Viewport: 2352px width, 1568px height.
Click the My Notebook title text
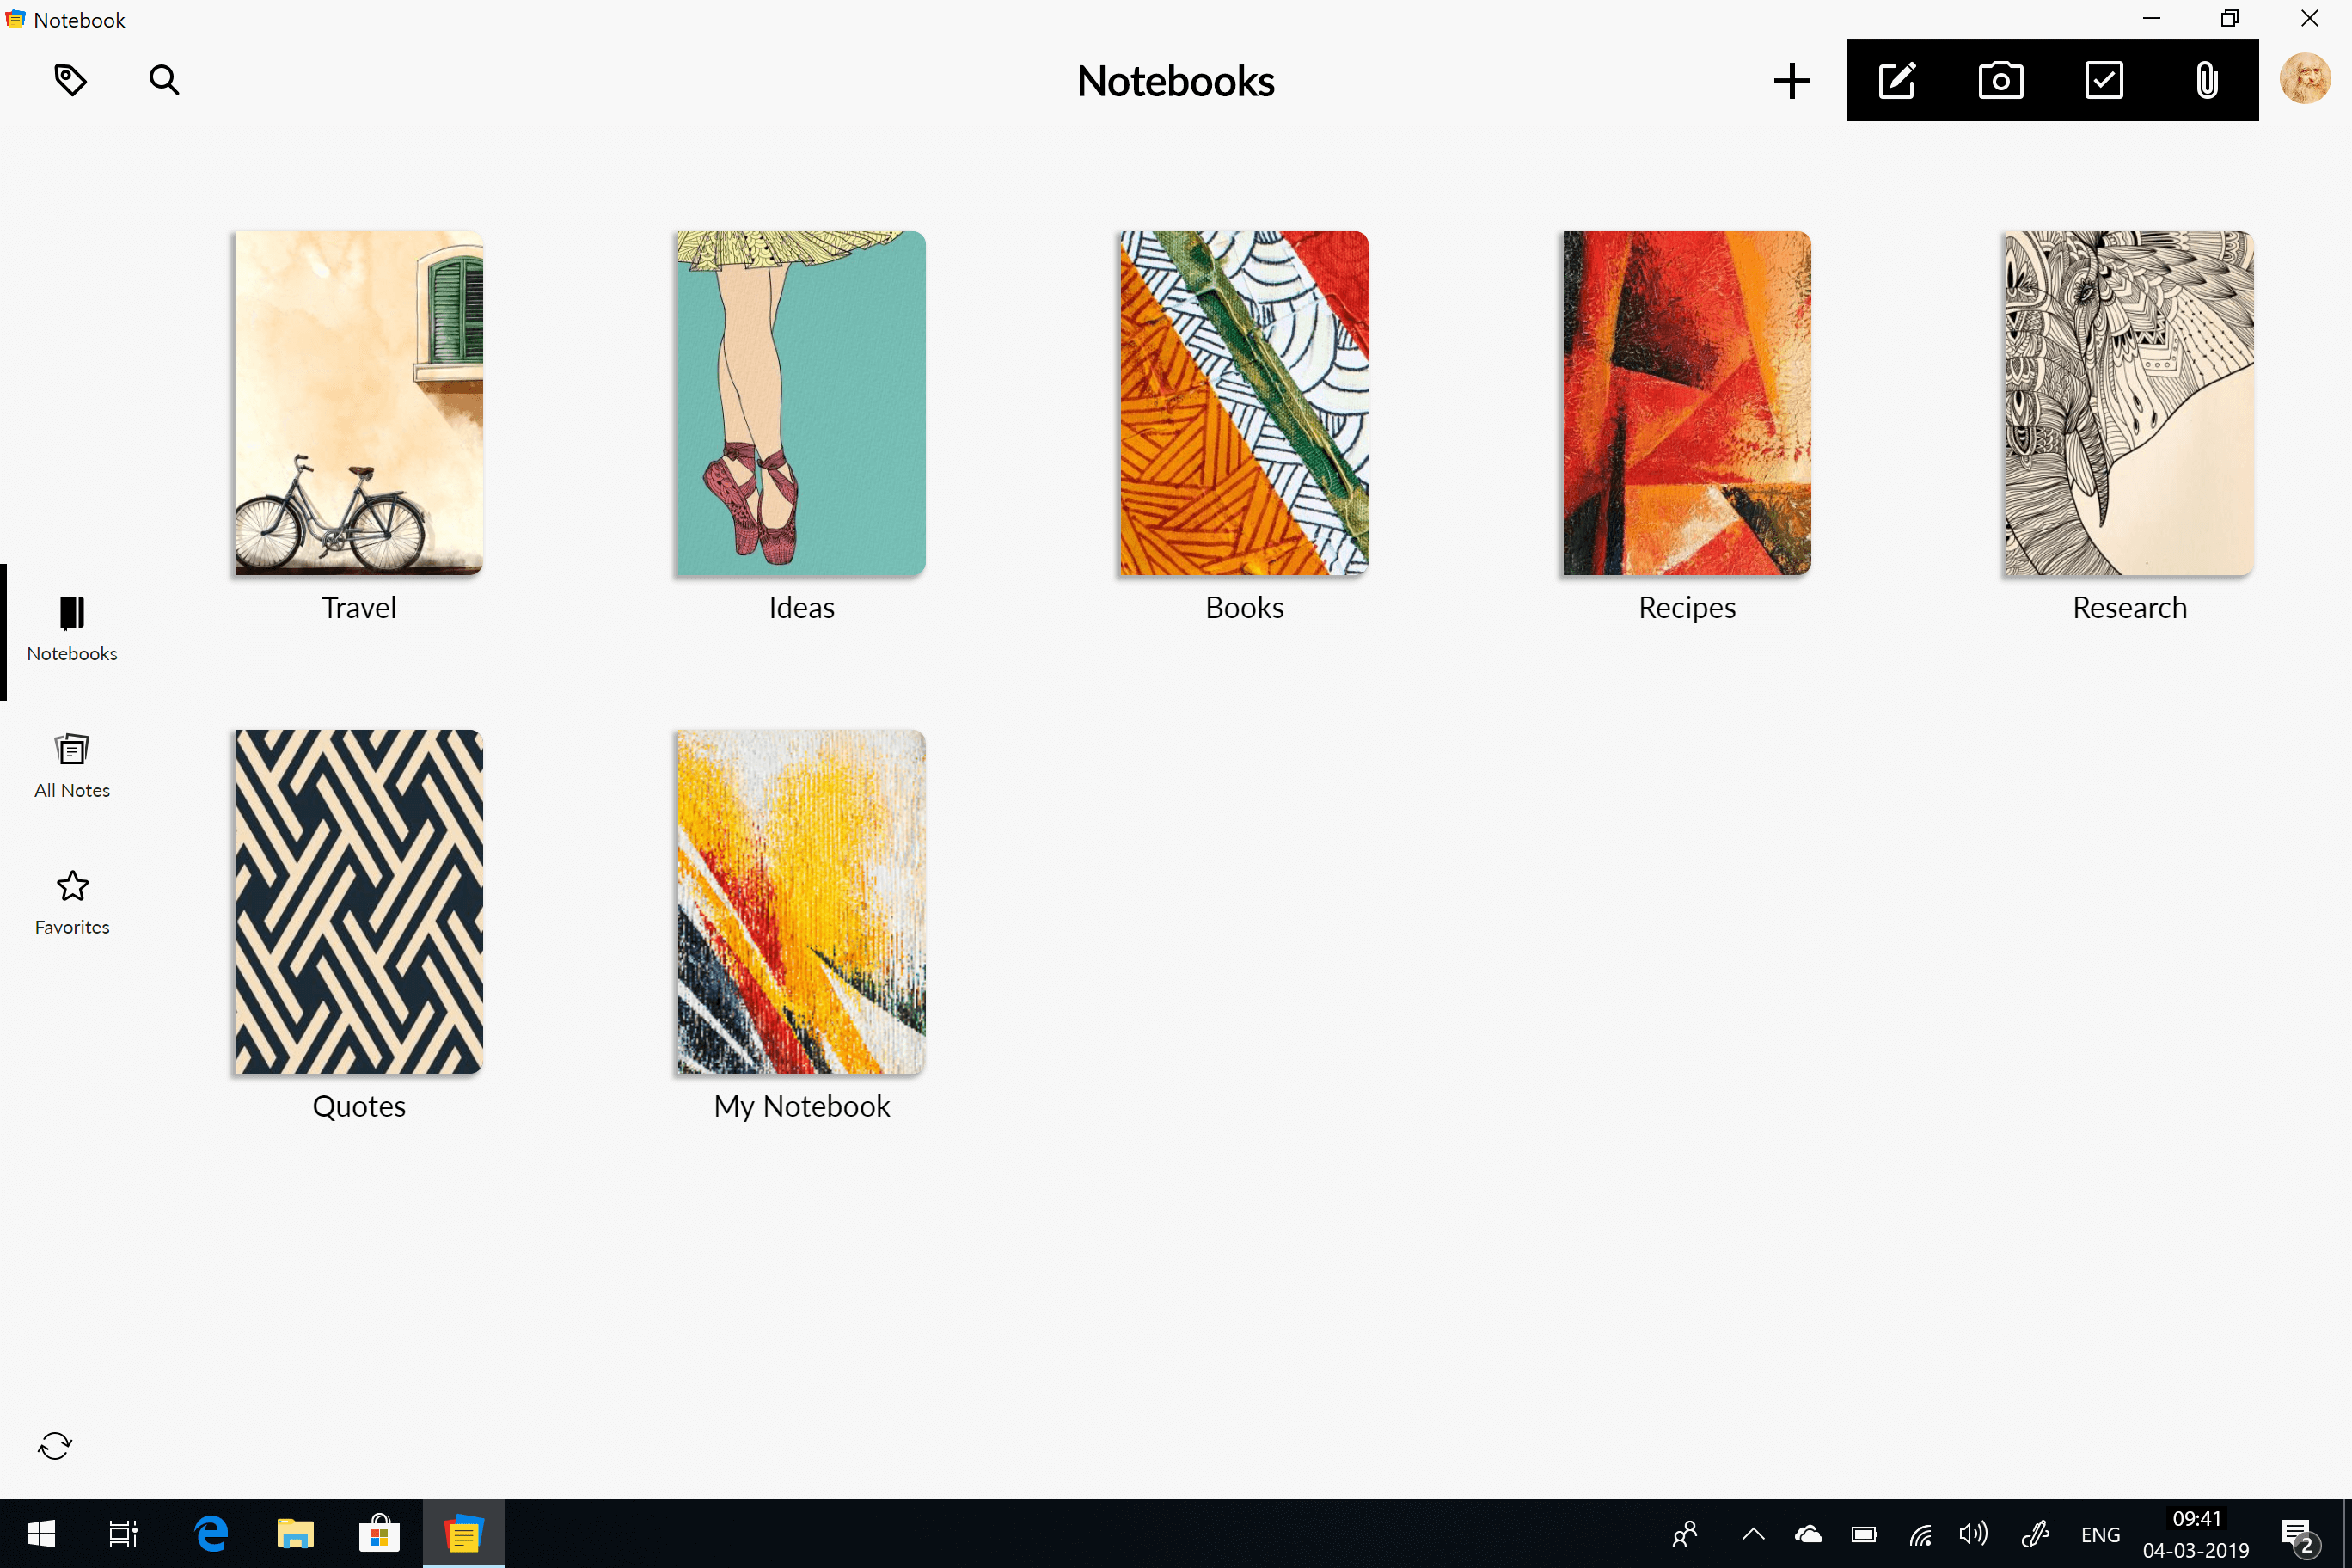tap(801, 1106)
